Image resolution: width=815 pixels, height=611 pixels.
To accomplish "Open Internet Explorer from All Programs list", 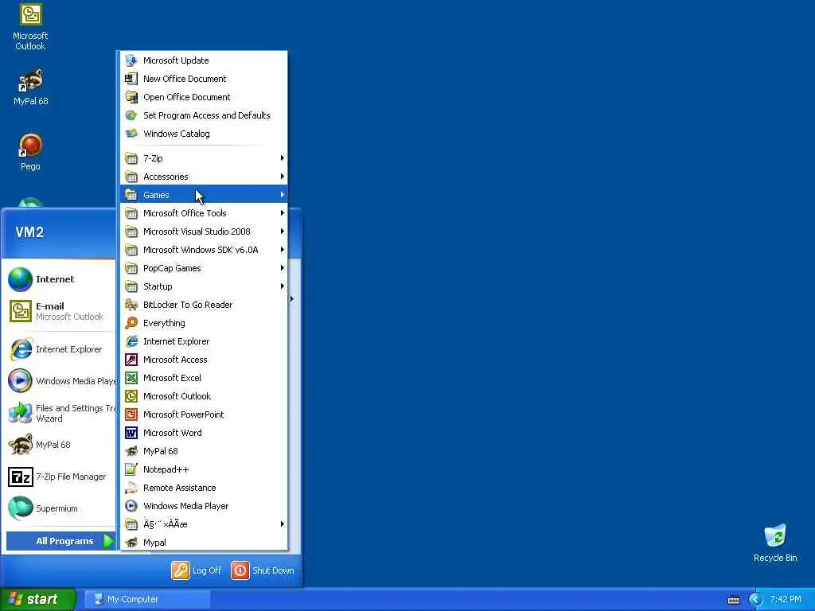I will tap(204, 341).
